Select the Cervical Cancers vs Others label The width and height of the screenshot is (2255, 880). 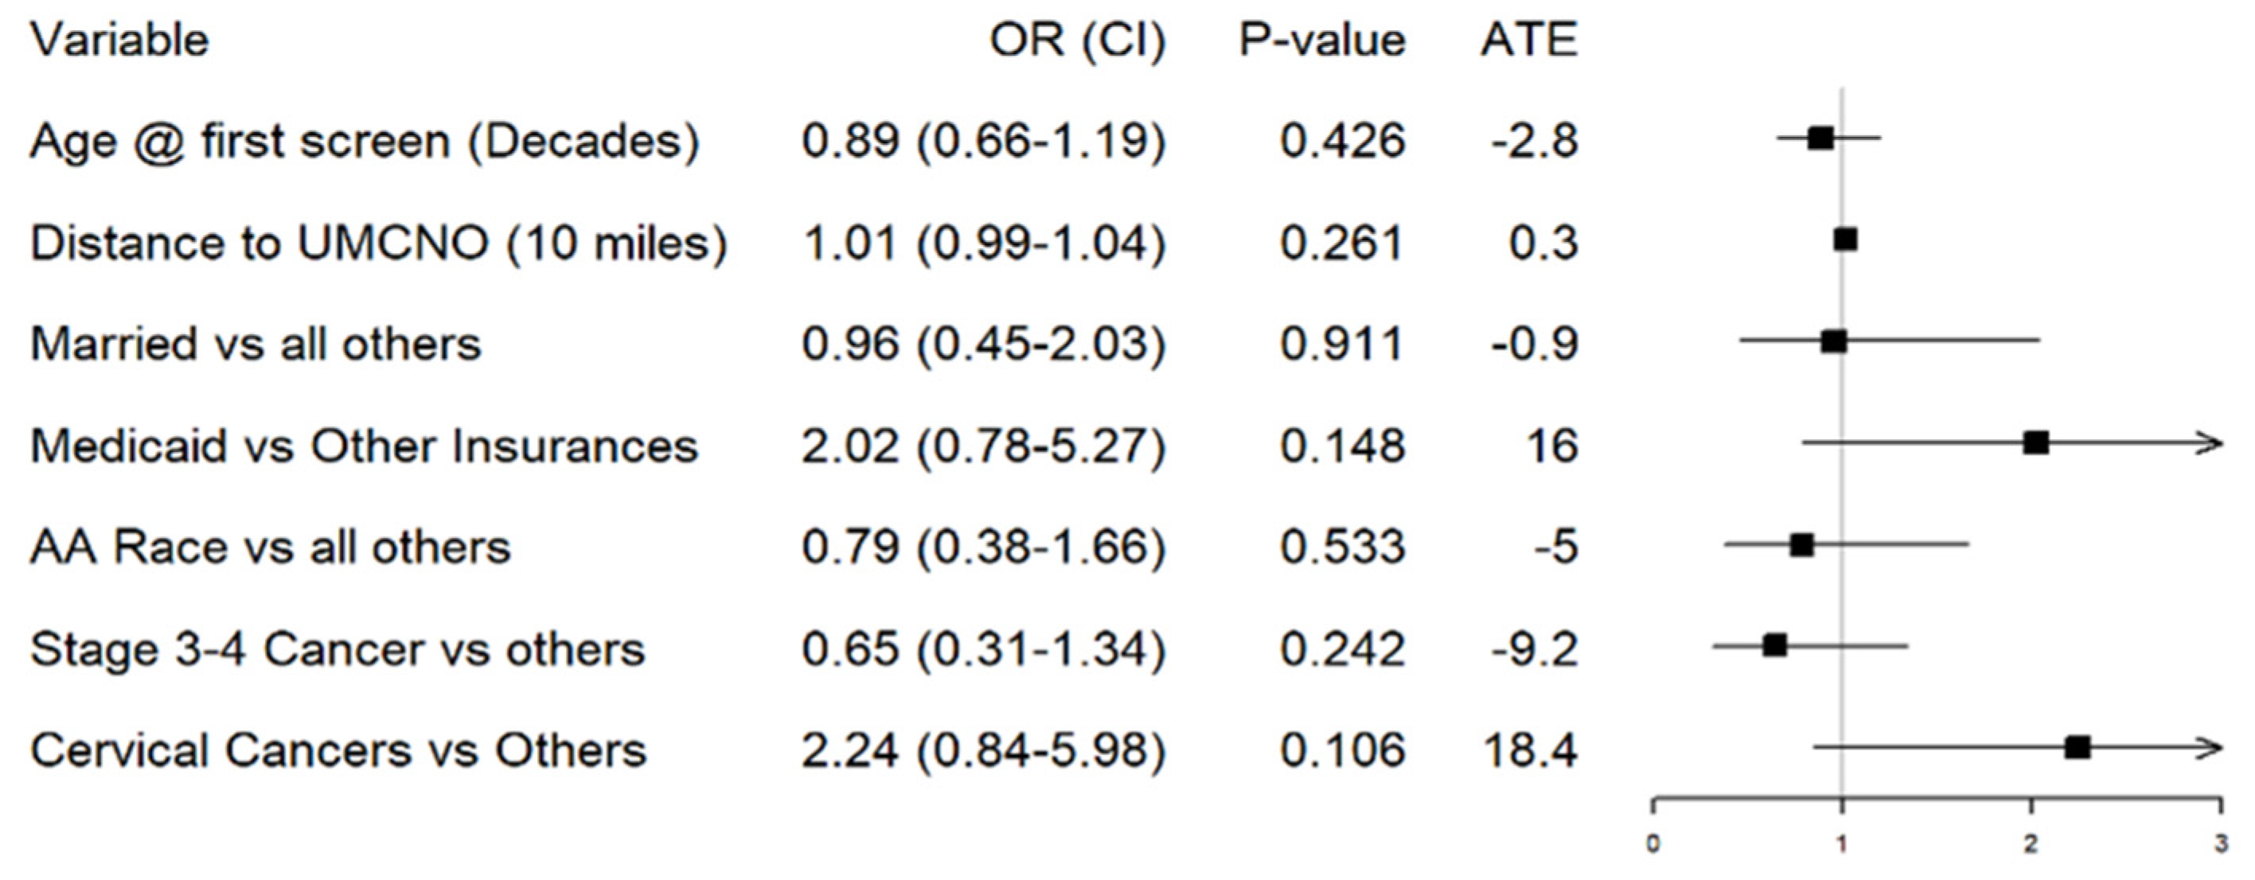point(339,750)
